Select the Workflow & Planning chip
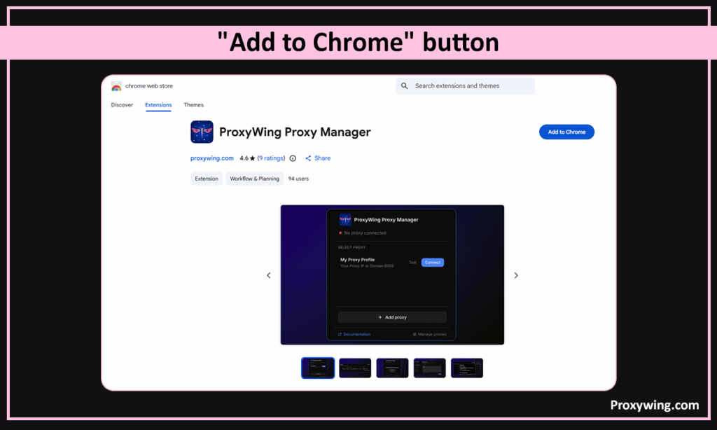Image resolution: width=717 pixels, height=430 pixels. (254, 179)
